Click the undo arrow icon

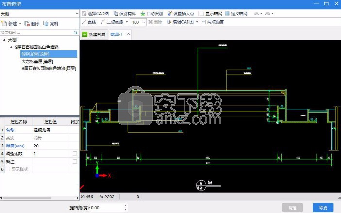[x=256, y=14]
